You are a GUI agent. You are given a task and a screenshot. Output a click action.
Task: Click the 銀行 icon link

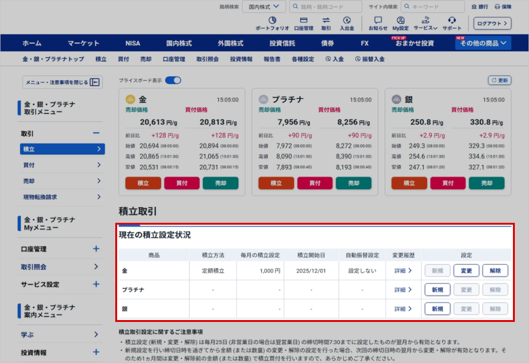tap(479, 7)
